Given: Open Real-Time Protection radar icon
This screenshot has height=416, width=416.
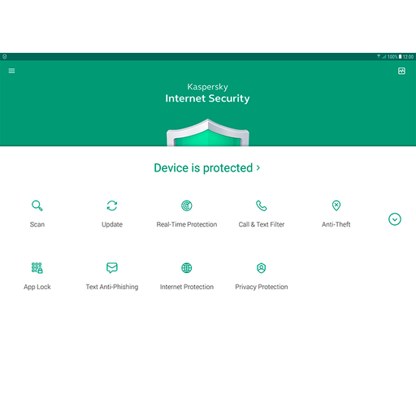Looking at the screenshot, I should coord(187,206).
